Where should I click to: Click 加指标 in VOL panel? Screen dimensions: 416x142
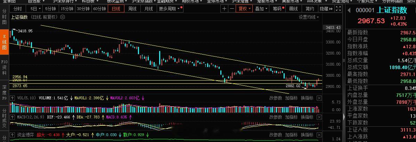[x=291, y=98]
